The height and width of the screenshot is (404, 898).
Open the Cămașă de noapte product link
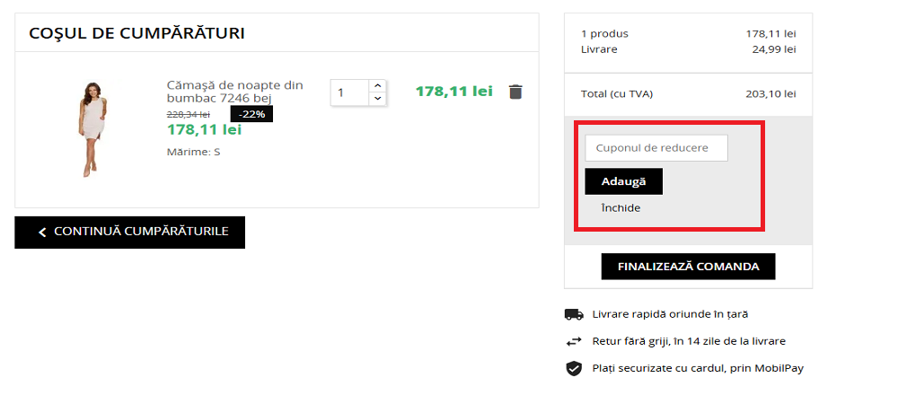[234, 91]
